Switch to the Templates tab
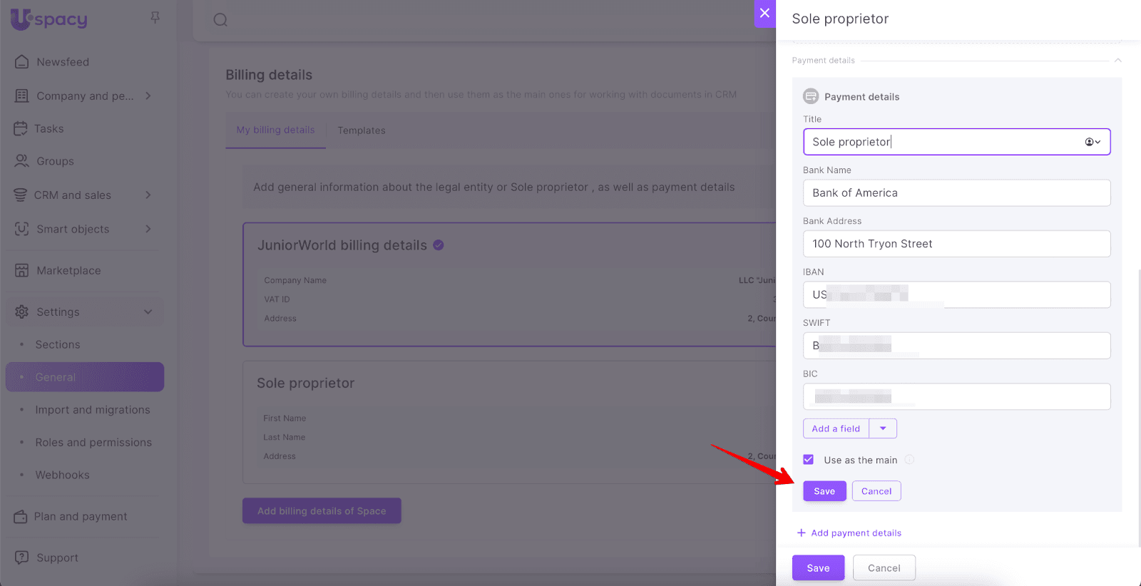1141x586 pixels. tap(362, 130)
